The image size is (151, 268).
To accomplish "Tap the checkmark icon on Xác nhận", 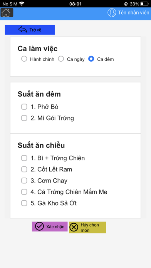I will (x=39, y=226).
